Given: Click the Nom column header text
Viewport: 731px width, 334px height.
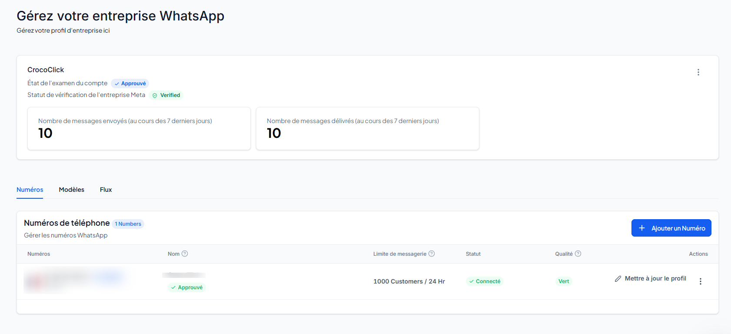Looking at the screenshot, I should click(x=173, y=254).
